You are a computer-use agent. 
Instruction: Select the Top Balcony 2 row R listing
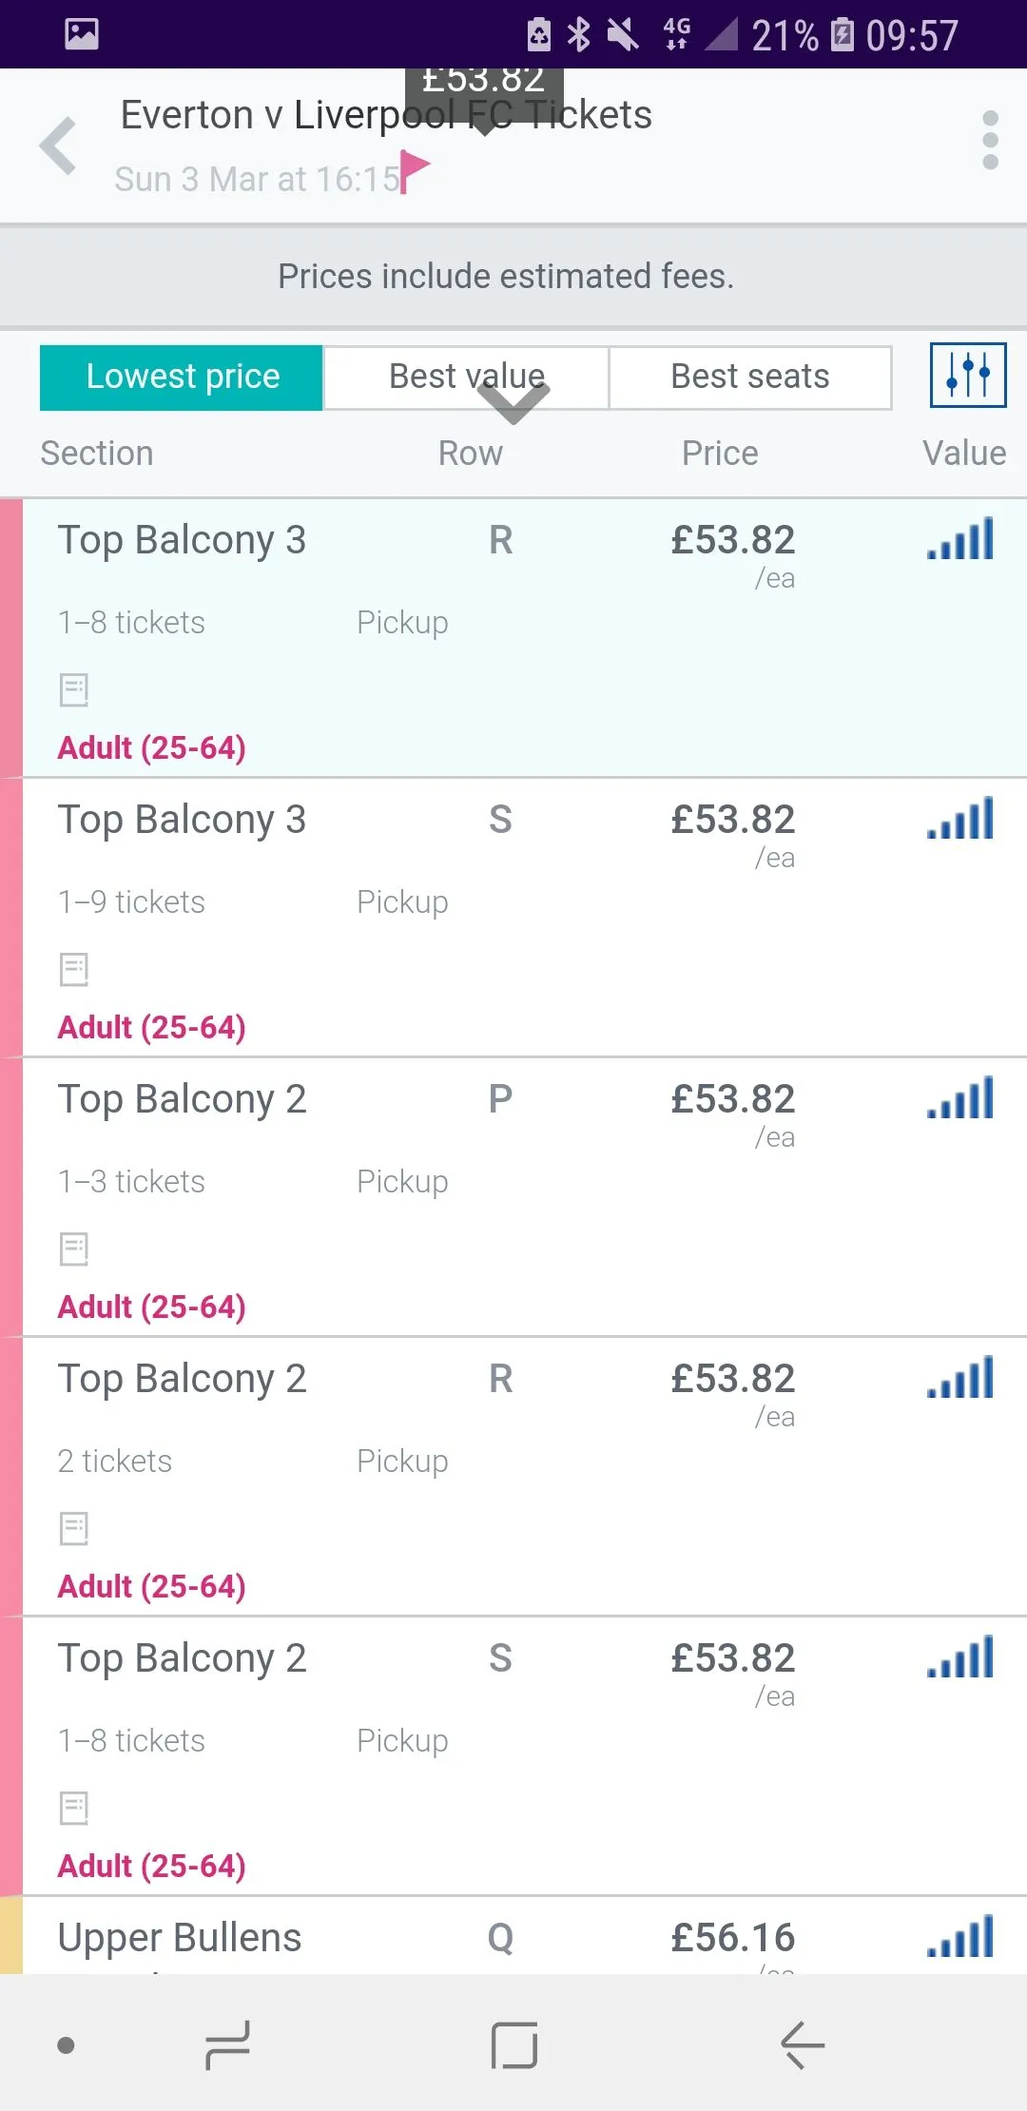tap(513, 1476)
